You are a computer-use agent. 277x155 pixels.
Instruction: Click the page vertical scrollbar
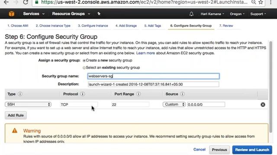point(271,87)
